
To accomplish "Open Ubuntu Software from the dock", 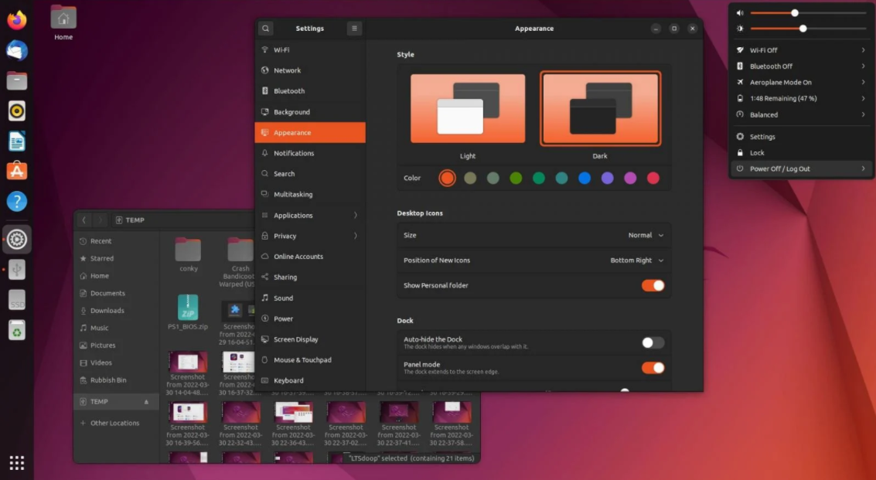I will [17, 171].
